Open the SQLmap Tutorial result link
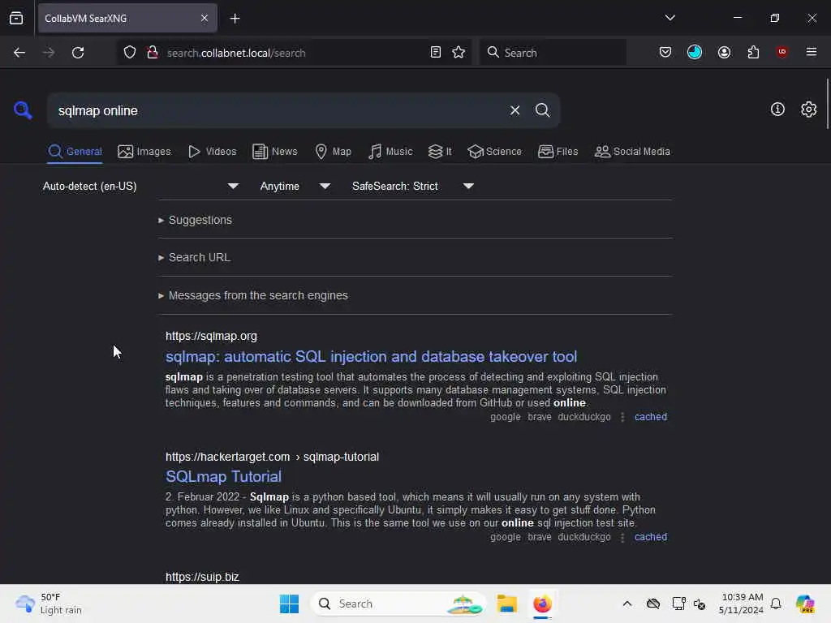This screenshot has height=623, width=831. pos(223,476)
